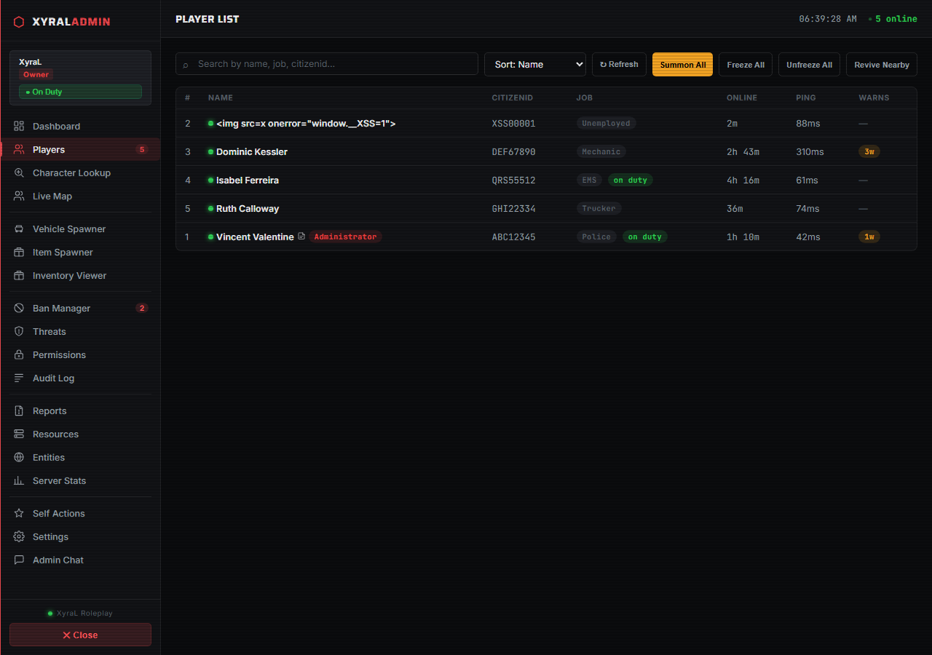
Task: Click the Ban Manager prohibited icon
Action: [19, 308]
